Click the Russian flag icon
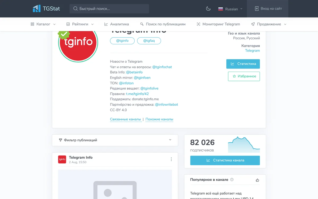This screenshot has height=199, width=318. tap(220, 9)
